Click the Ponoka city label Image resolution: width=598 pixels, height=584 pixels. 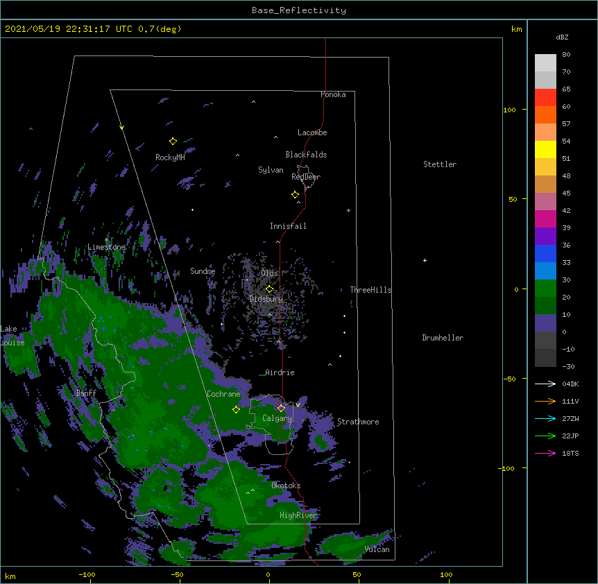click(333, 94)
